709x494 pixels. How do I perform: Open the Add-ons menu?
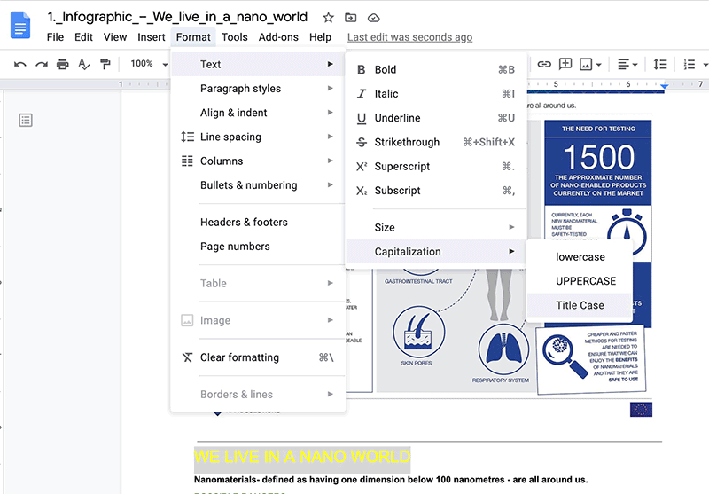click(x=278, y=37)
